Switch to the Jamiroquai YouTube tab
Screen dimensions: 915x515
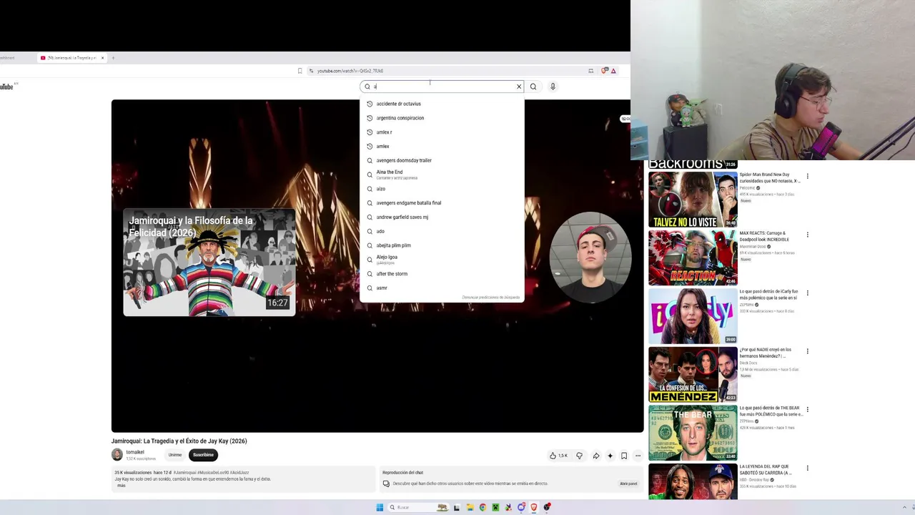pyautogui.click(x=71, y=58)
